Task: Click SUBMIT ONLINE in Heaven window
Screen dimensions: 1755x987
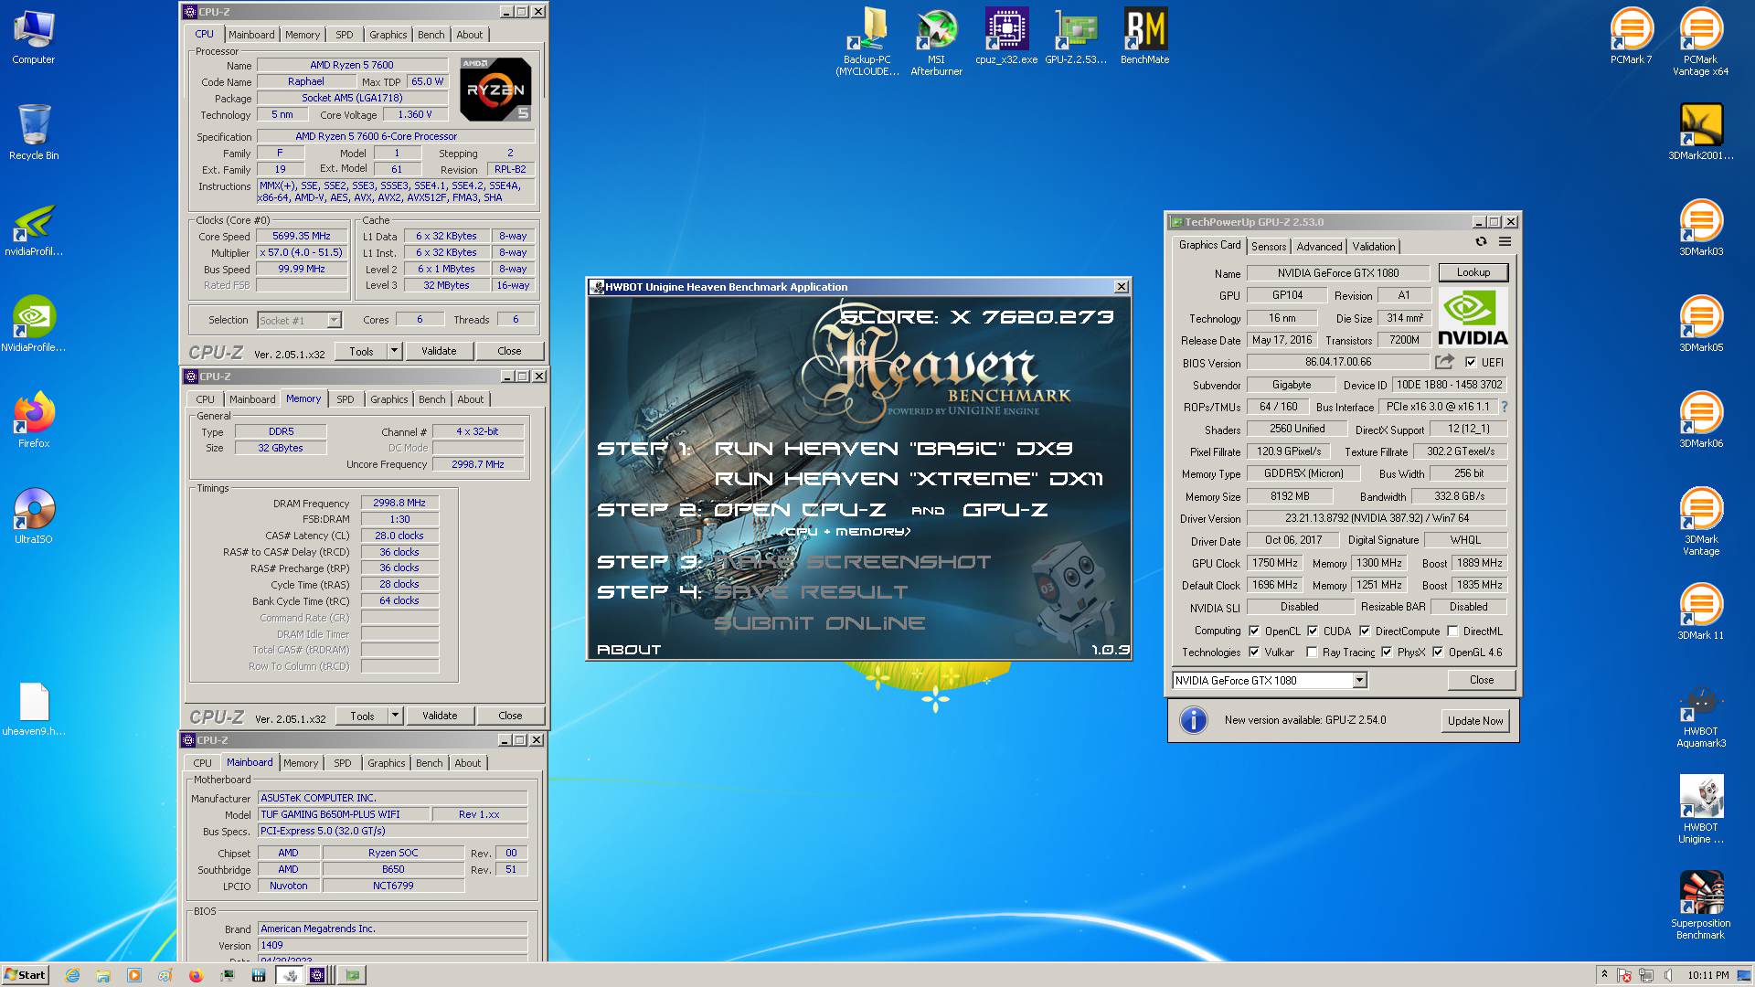Action: point(819,623)
